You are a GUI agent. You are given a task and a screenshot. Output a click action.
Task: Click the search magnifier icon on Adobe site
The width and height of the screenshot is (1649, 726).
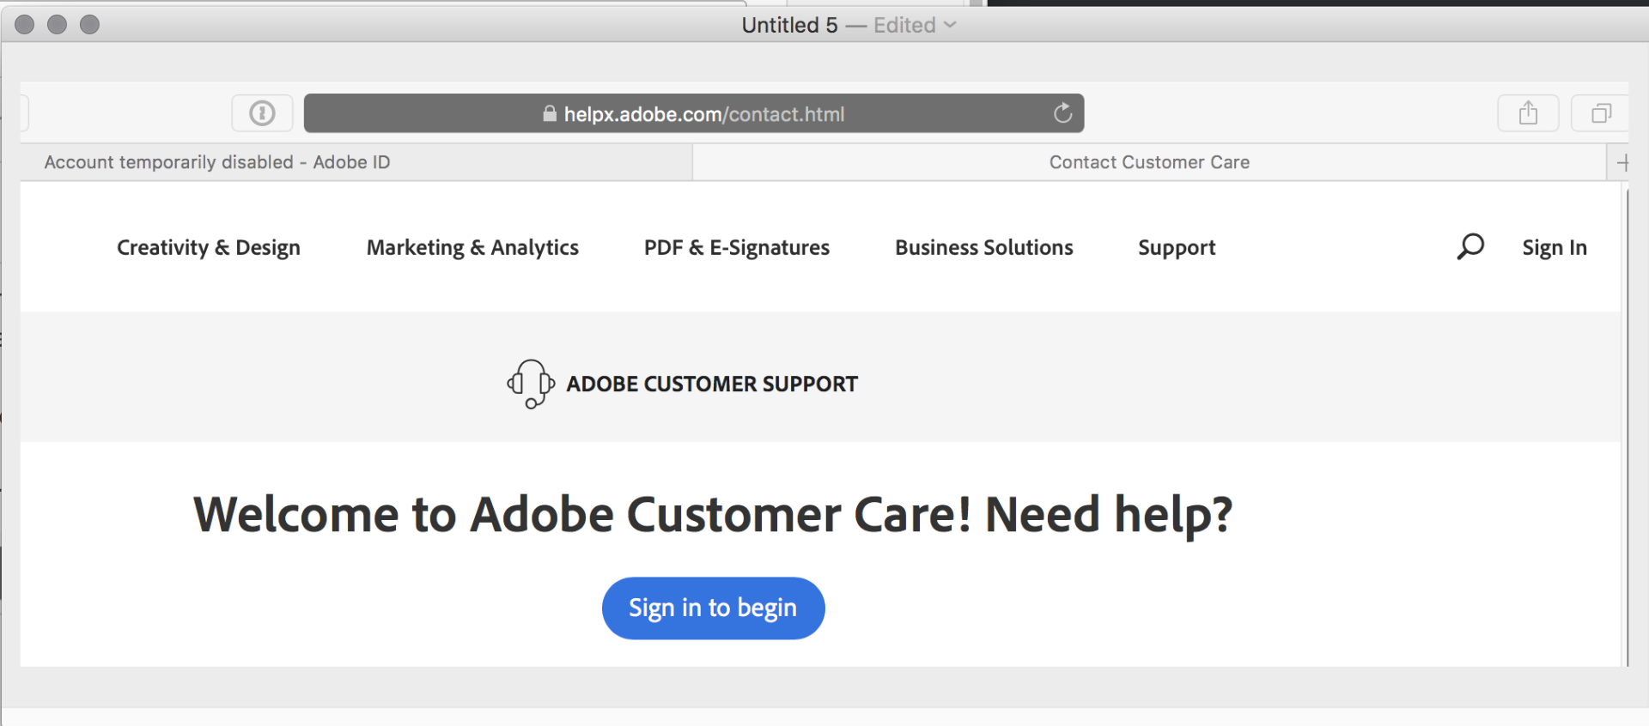1470,247
